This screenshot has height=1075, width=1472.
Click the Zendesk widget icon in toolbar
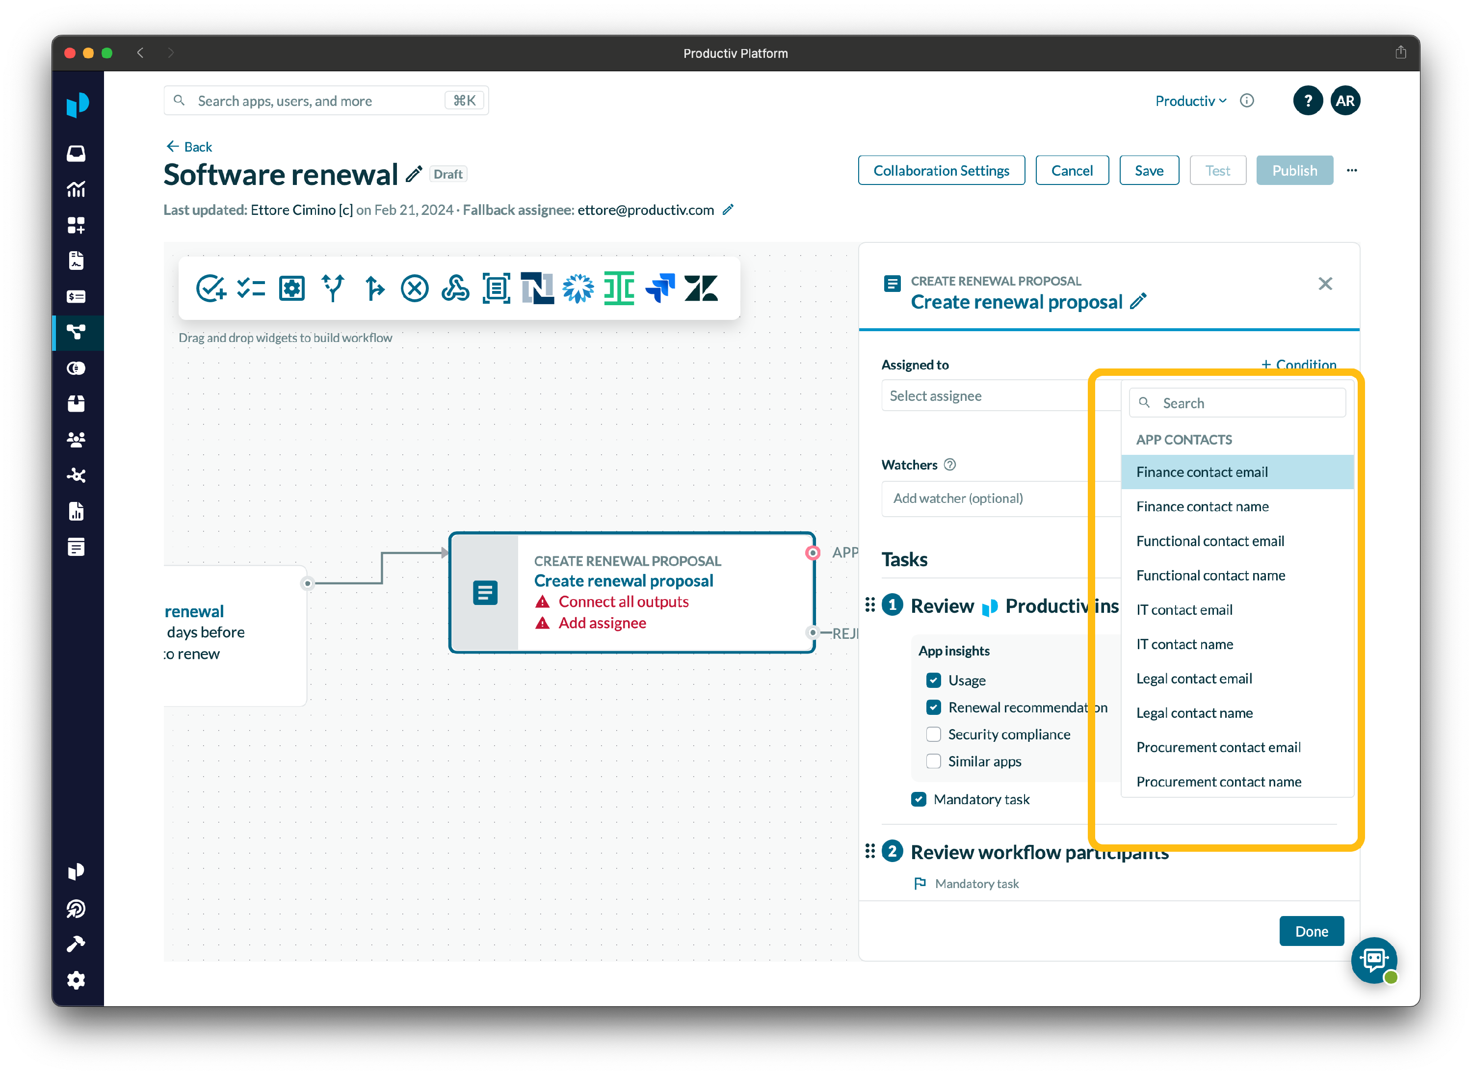(x=701, y=288)
